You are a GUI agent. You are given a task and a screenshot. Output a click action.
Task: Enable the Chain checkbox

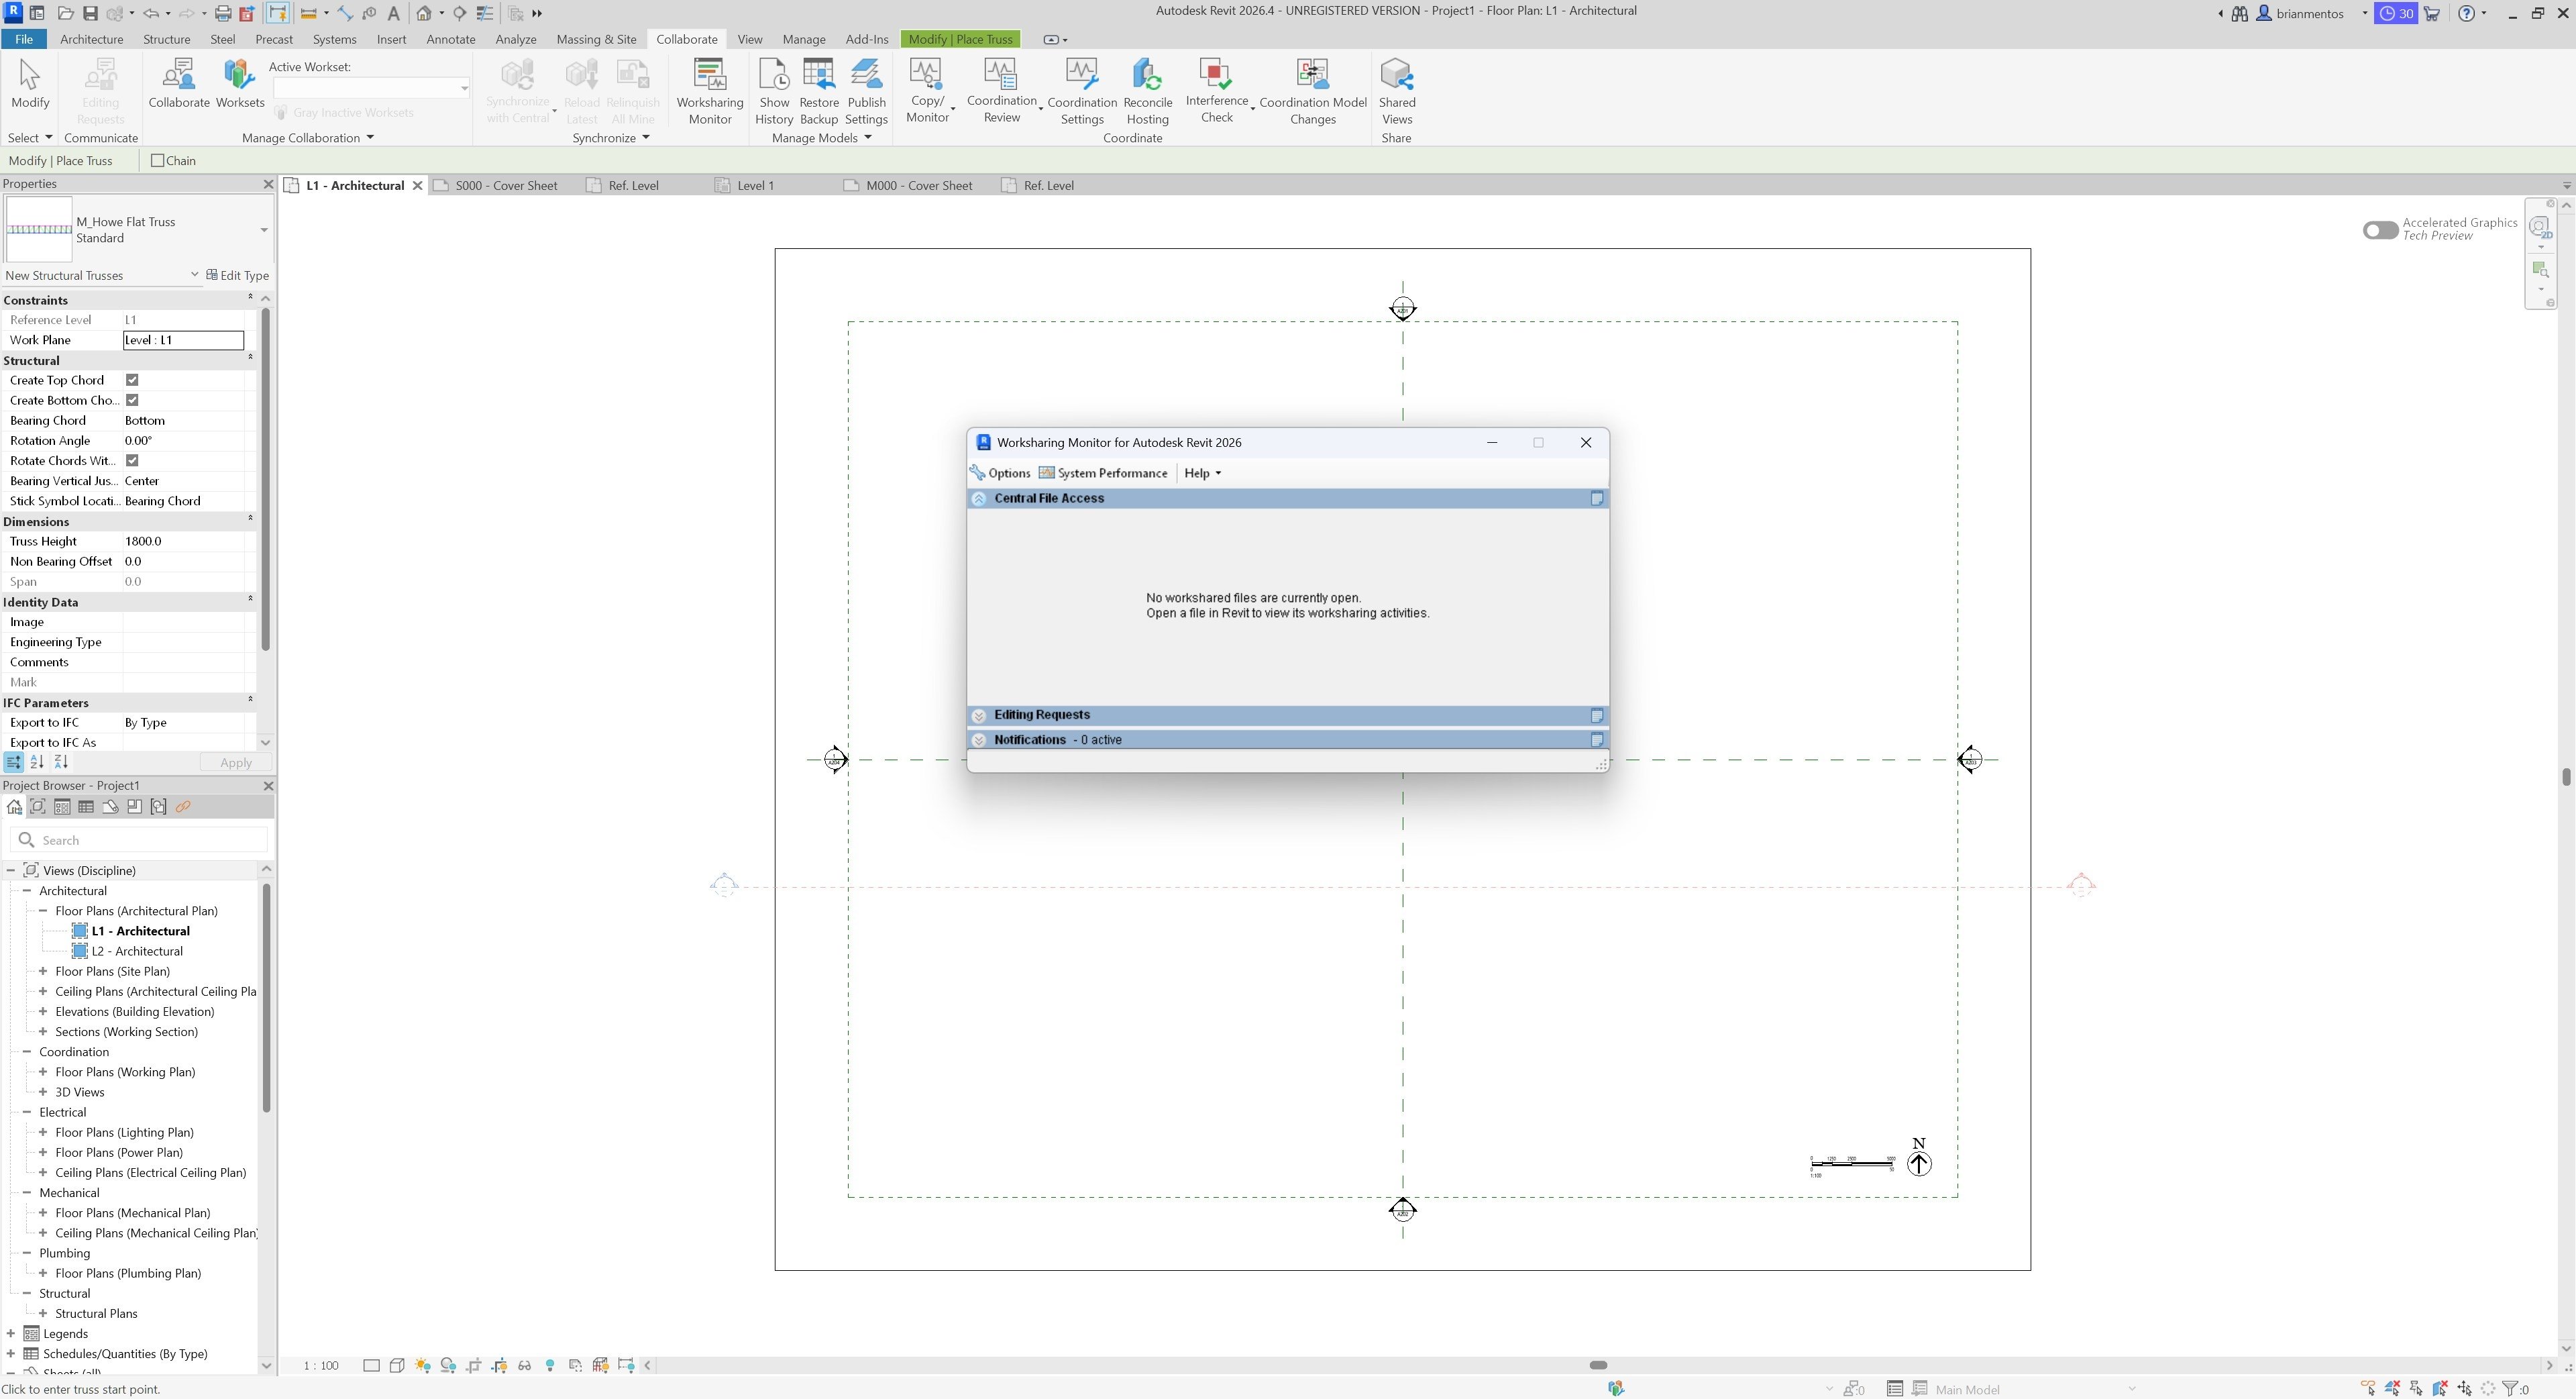click(157, 161)
